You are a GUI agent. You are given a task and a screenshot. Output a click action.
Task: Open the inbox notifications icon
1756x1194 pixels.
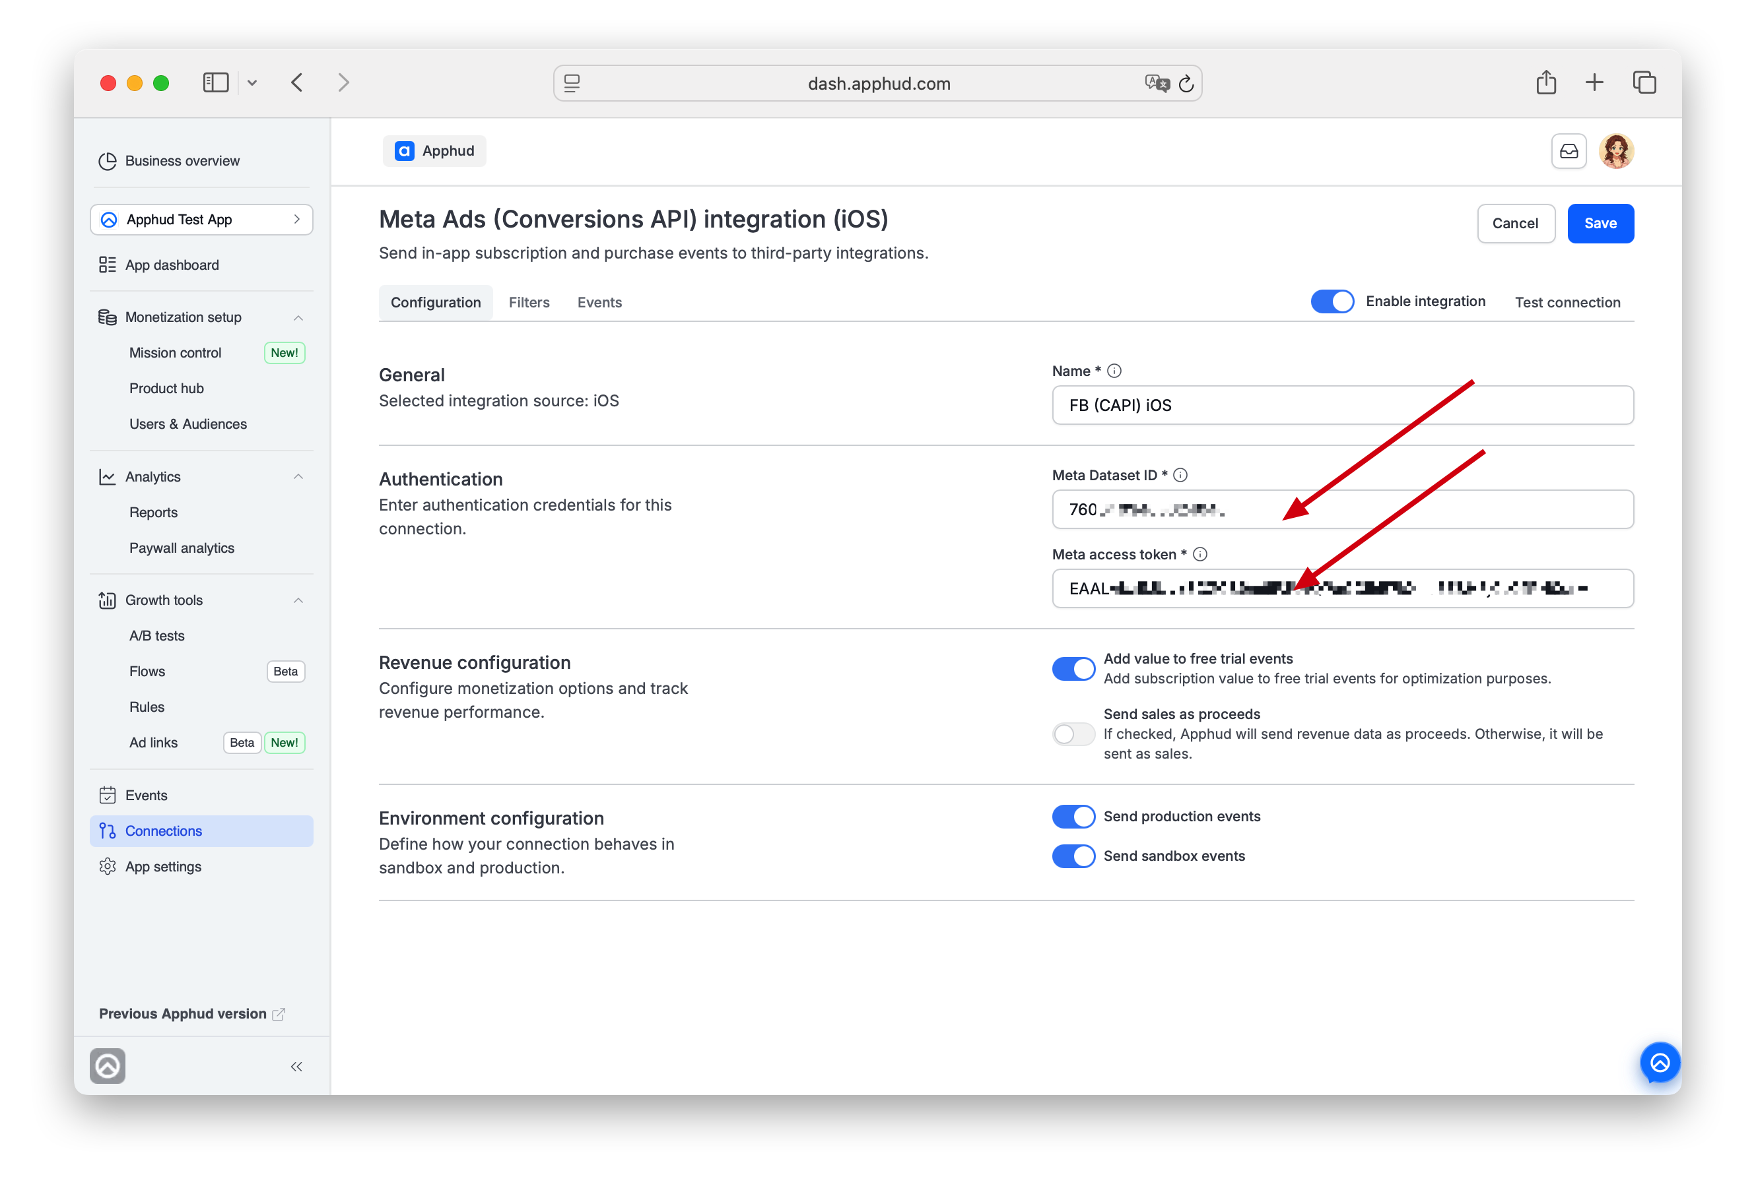1569,151
